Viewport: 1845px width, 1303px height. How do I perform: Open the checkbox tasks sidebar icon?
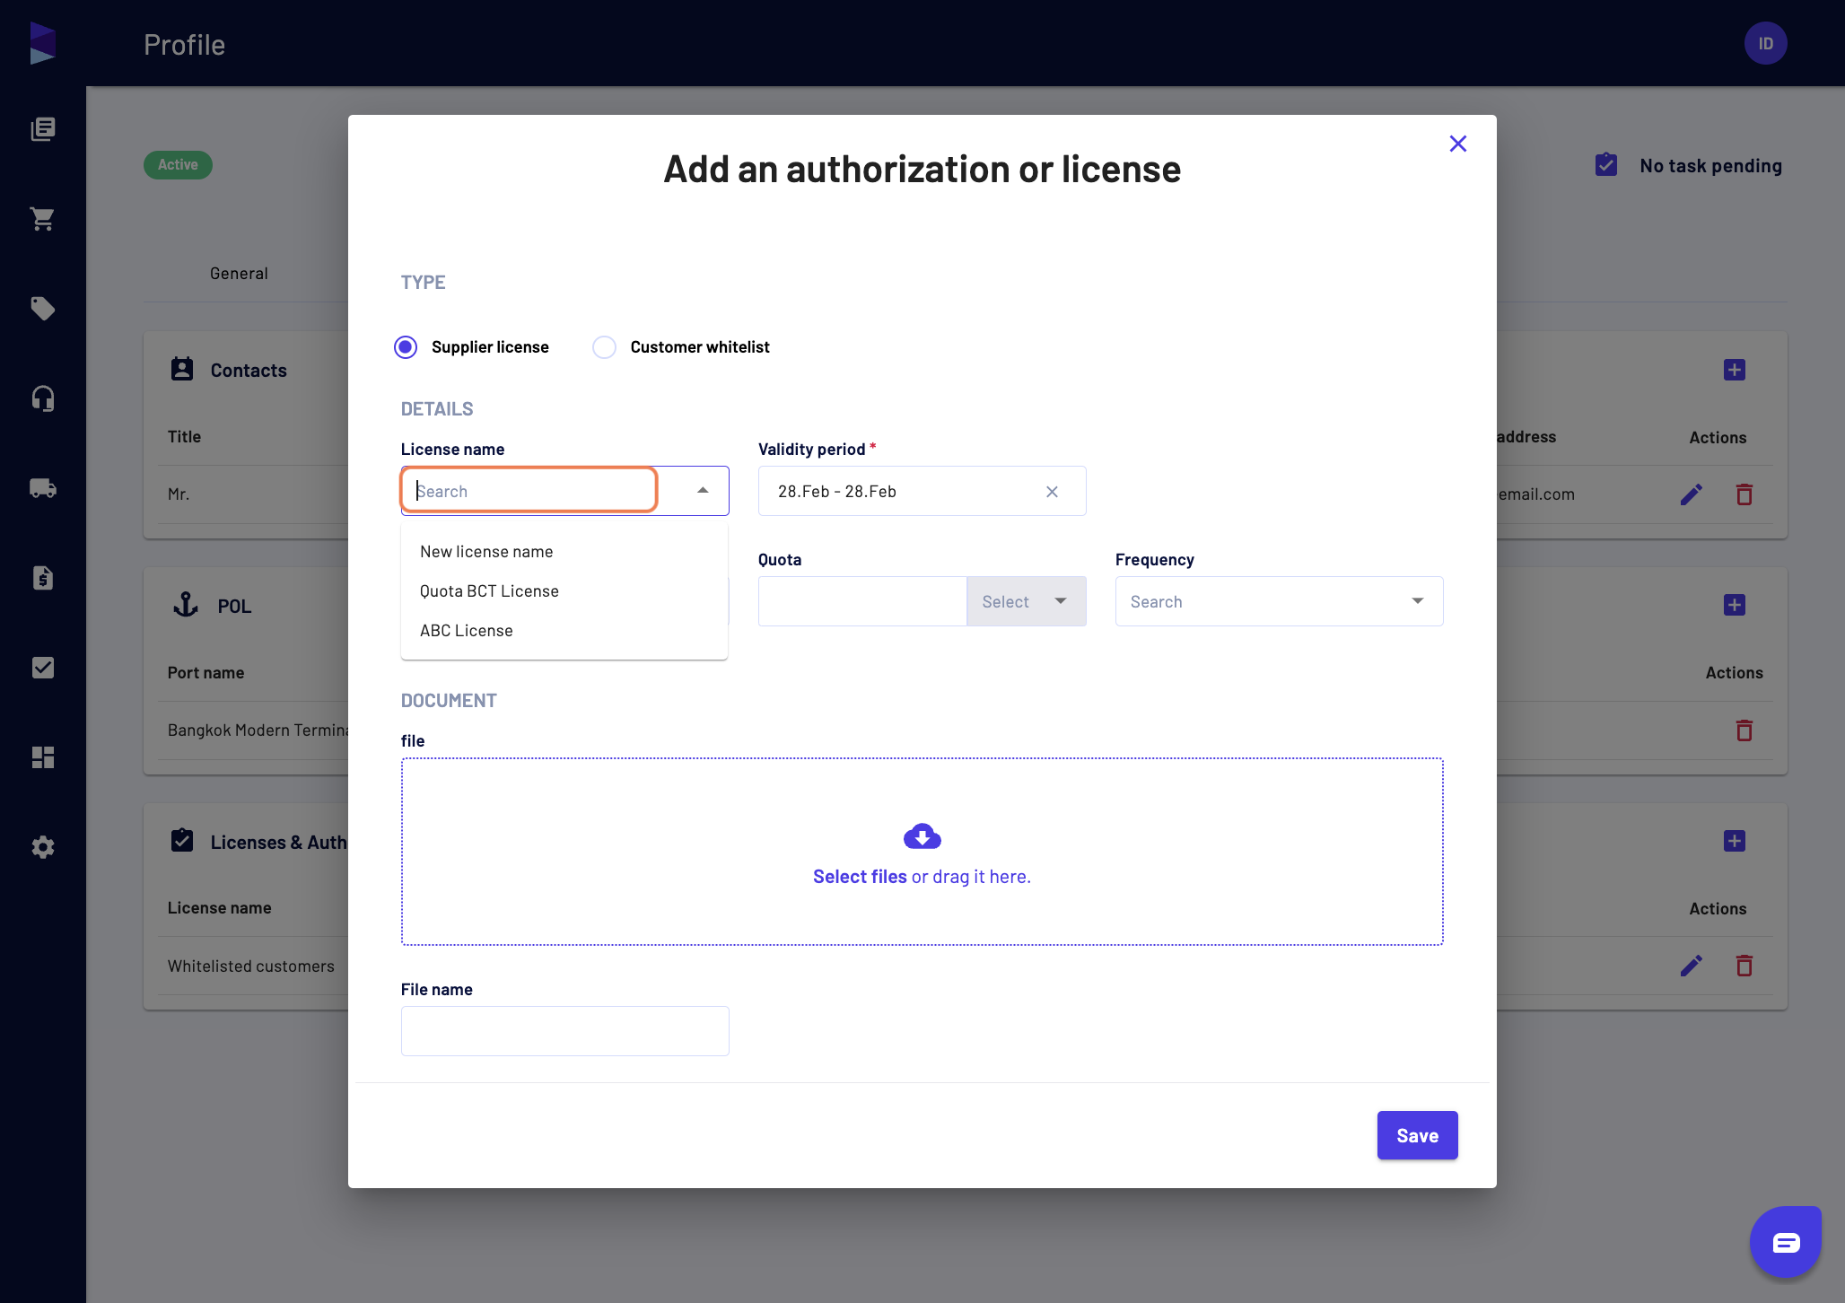click(43, 668)
